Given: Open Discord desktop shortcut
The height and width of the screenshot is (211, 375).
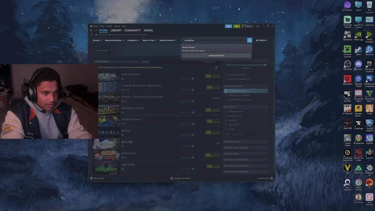Looking at the screenshot, I should coord(359,65).
